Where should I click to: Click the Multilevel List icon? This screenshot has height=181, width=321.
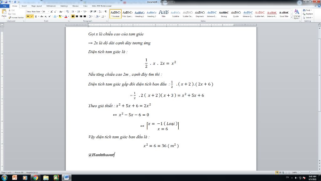[85, 12]
